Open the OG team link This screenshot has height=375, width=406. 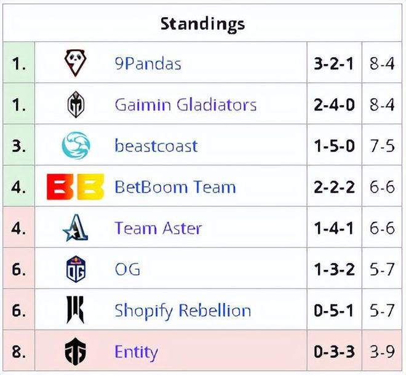(x=127, y=269)
